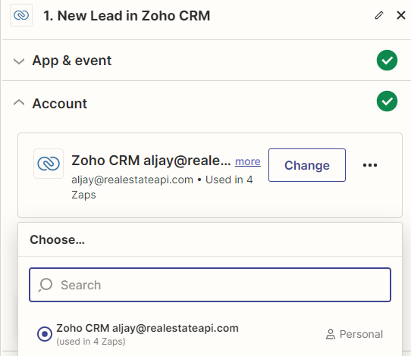
Task: Click the green checkmark next to App & event
Action: click(x=387, y=61)
